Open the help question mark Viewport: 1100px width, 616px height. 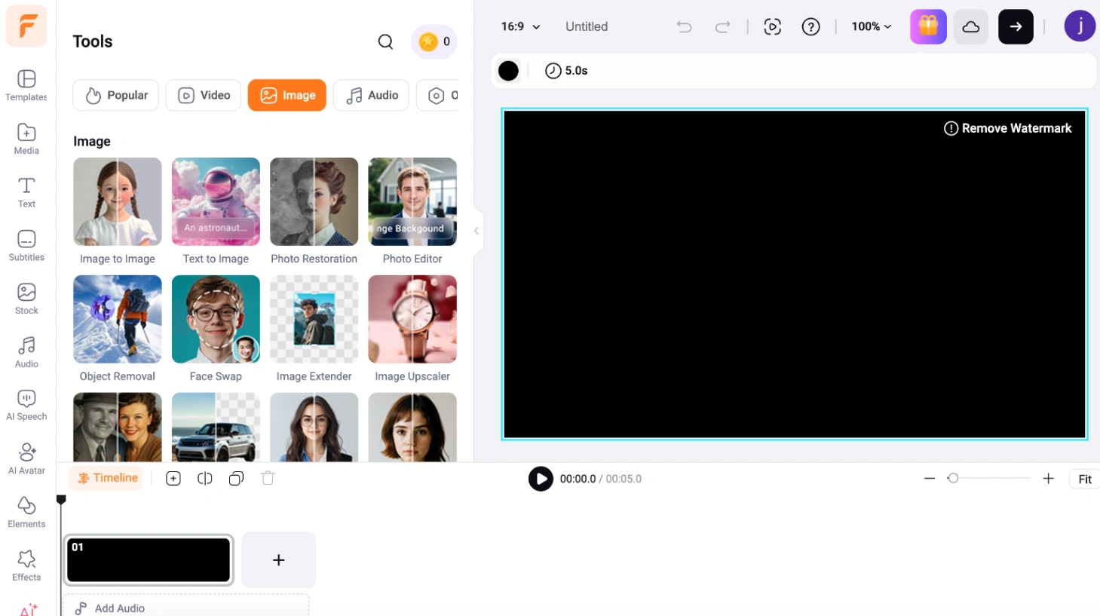tap(810, 27)
